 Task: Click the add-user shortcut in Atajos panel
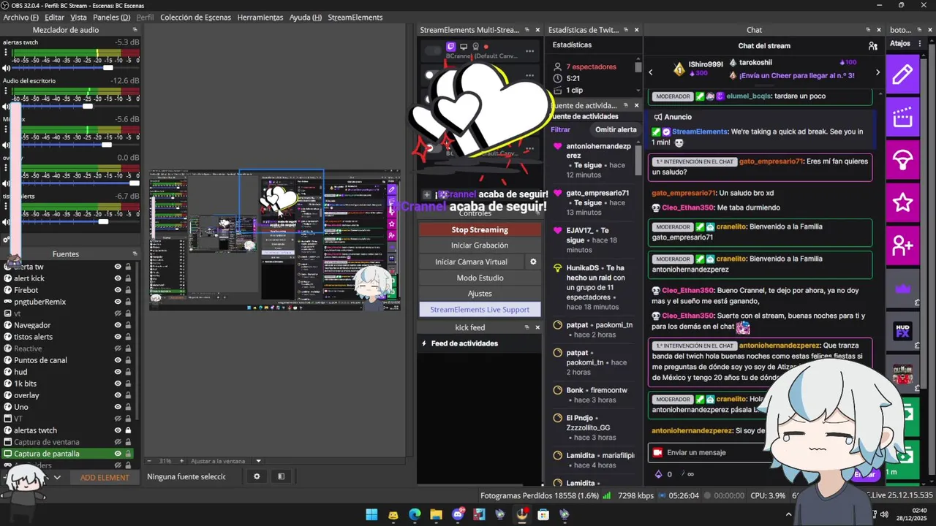pos(902,245)
